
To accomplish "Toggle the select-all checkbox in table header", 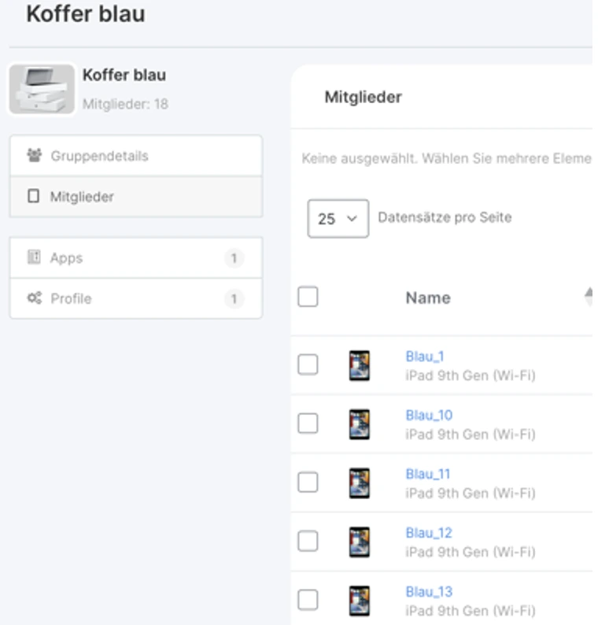I will 308,297.
